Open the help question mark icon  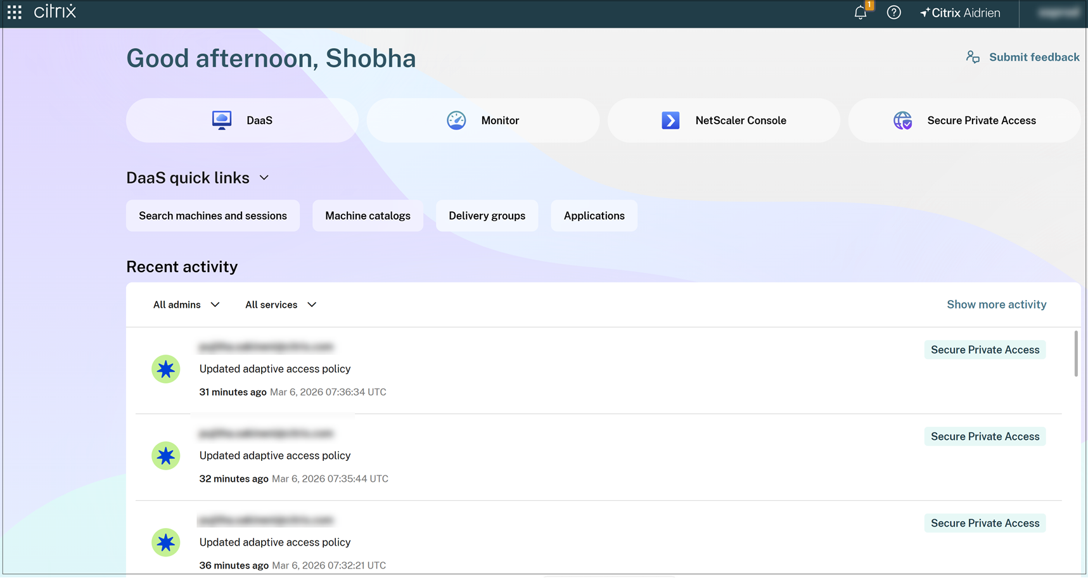893,13
